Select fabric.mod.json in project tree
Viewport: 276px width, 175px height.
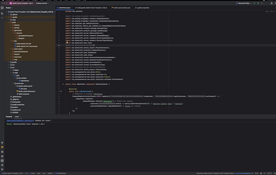(x=23, y=94)
